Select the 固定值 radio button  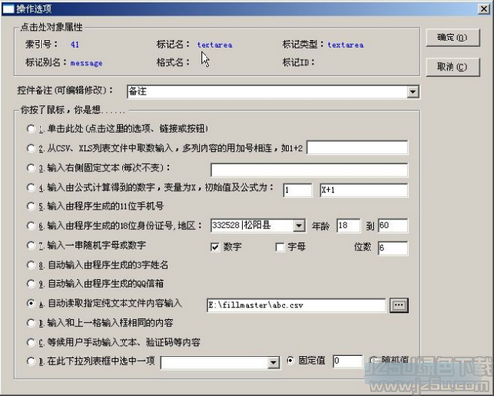click(x=290, y=360)
